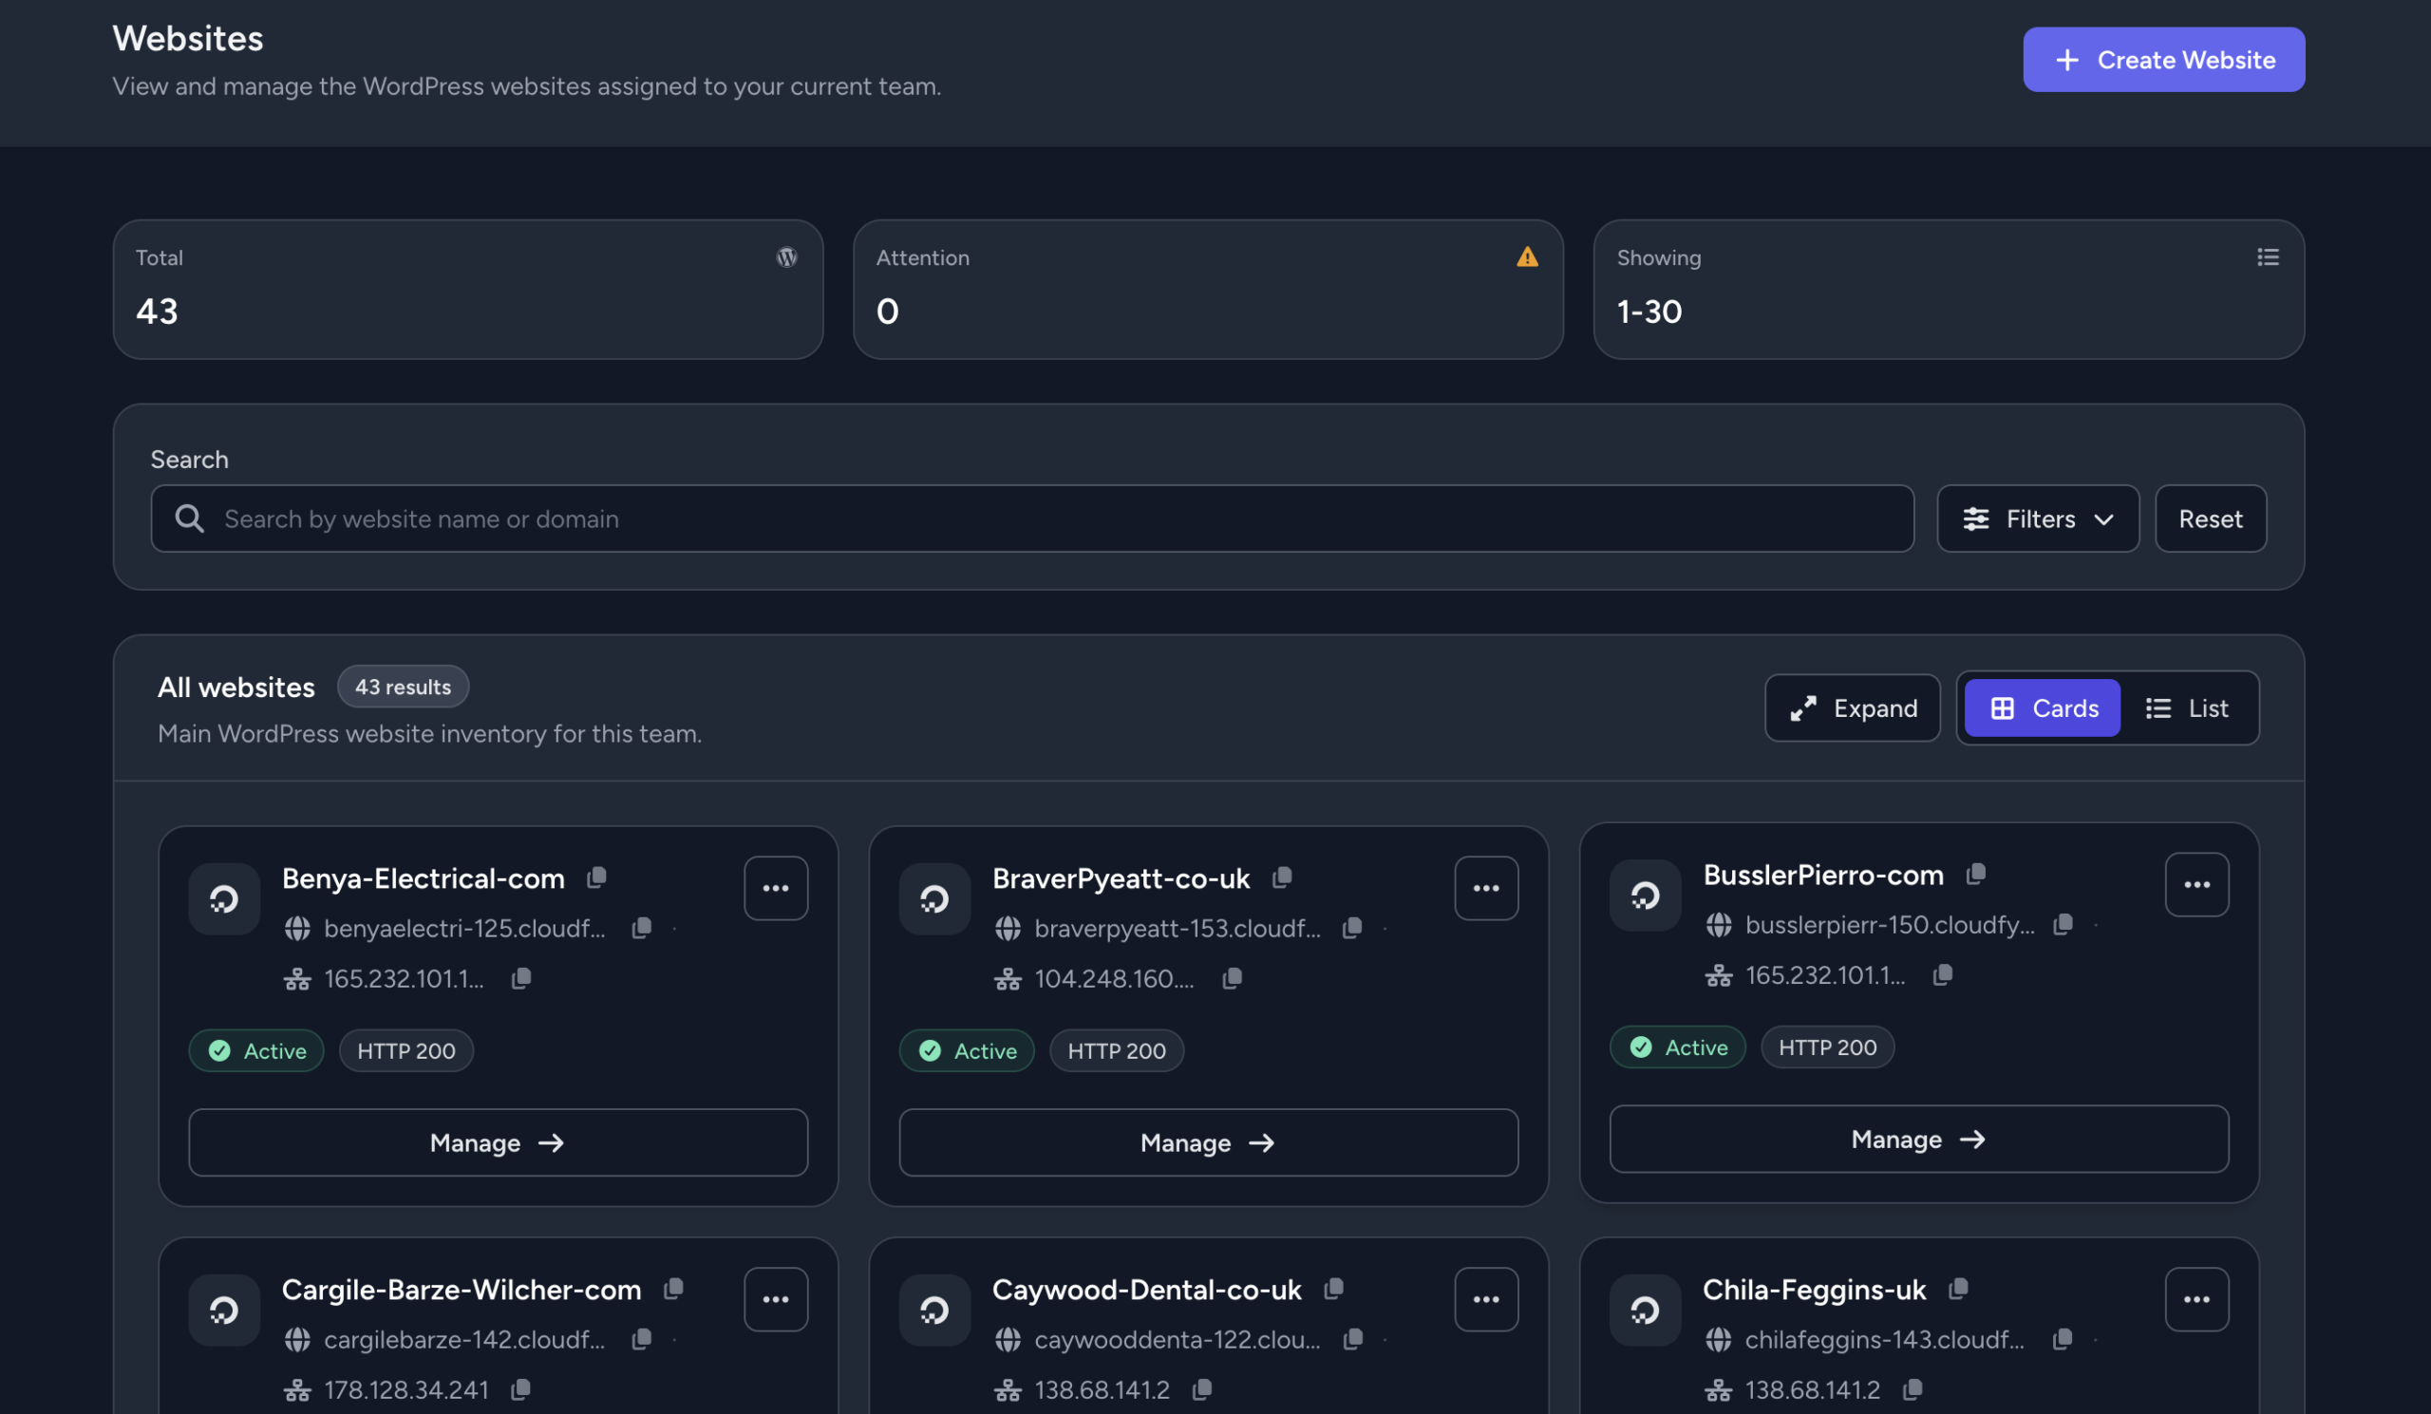
Task: Click the list icon in Showing card
Action: click(x=2268, y=256)
